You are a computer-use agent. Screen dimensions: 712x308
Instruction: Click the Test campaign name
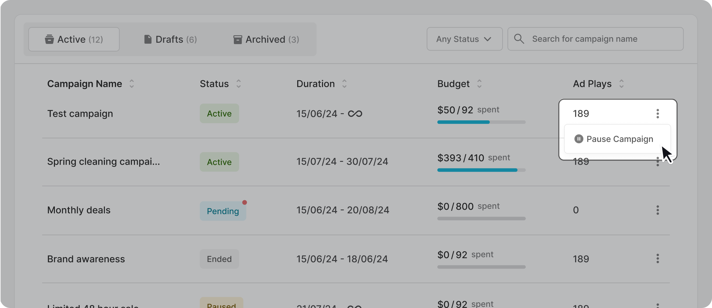pyautogui.click(x=80, y=114)
